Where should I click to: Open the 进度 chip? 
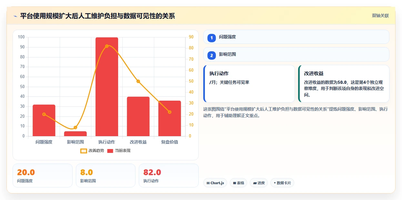pos(259,183)
